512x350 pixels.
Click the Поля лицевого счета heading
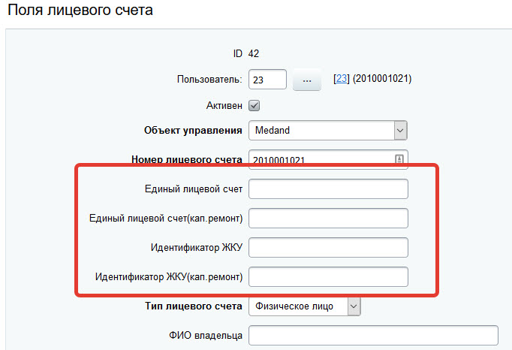[x=80, y=10]
